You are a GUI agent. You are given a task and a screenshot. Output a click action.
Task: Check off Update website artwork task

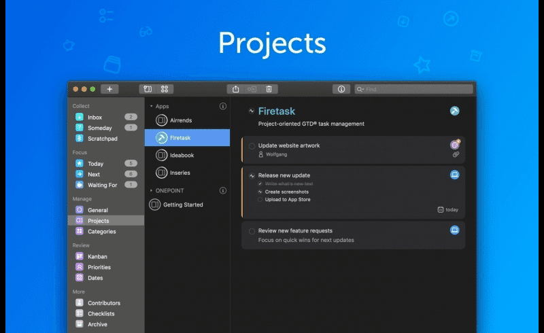(x=252, y=146)
